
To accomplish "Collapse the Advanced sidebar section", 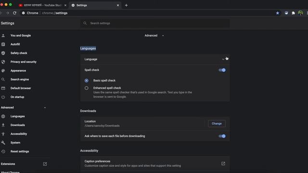I will point(45,108).
